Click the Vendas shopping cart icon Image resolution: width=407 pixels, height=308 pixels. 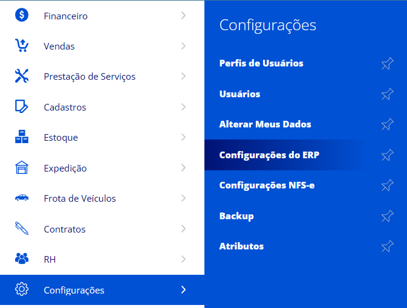pyautogui.click(x=22, y=46)
